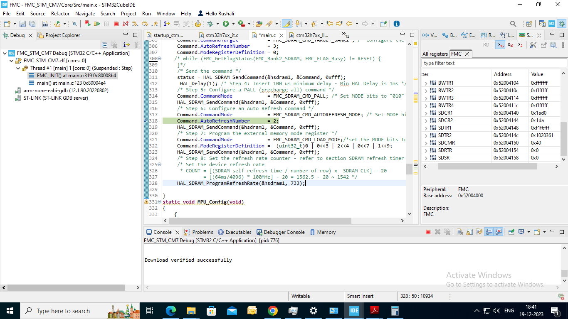Switch number format to decimal with x10 toggle
This screenshot has width=568, height=319.
[510, 45]
